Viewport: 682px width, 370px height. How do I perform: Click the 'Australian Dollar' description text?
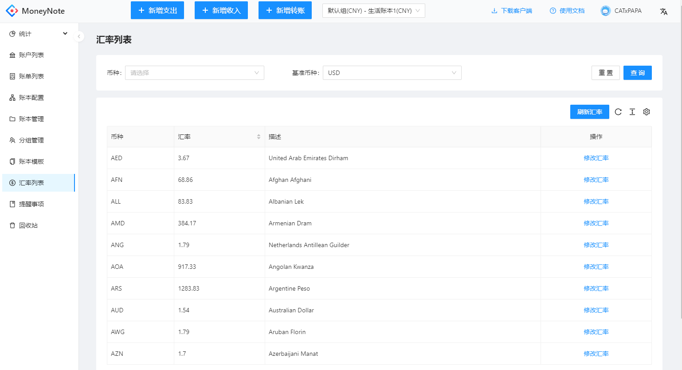(x=291, y=310)
